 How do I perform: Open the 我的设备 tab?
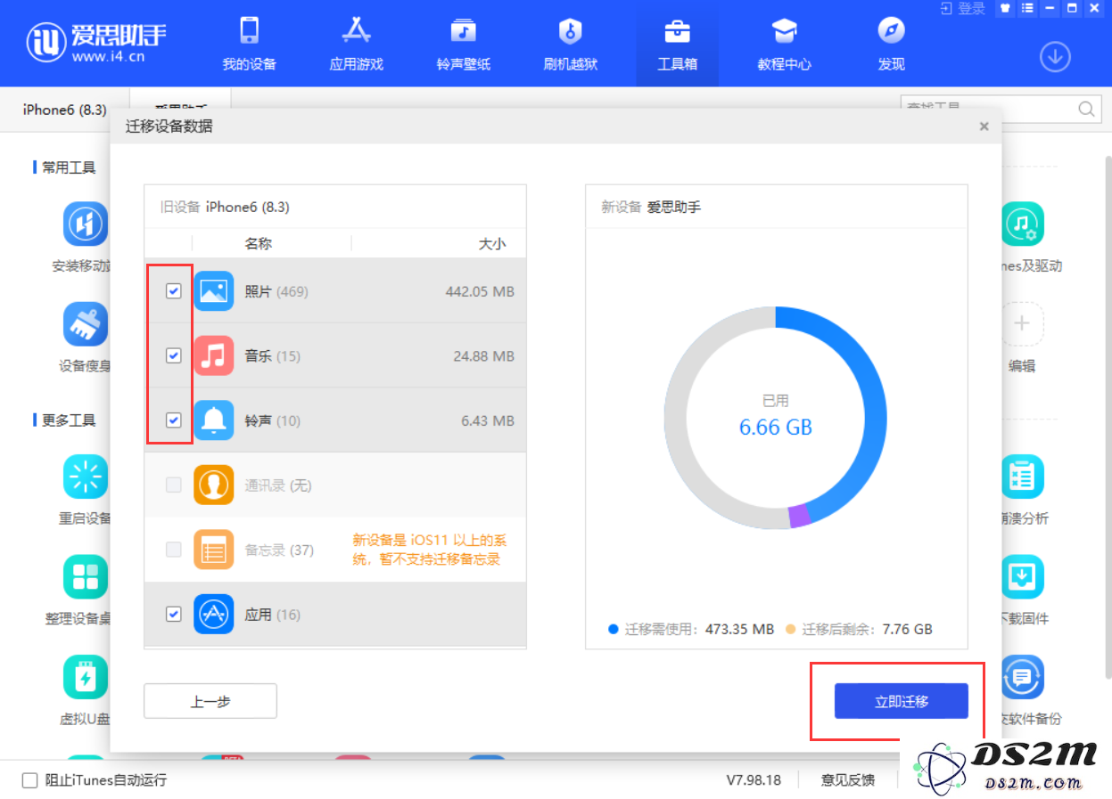coord(250,45)
